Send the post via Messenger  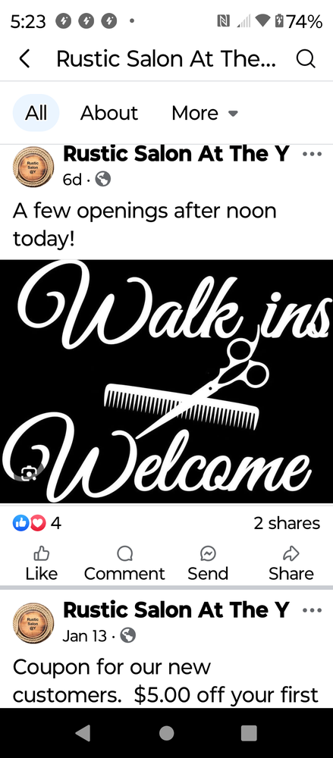coord(208,563)
